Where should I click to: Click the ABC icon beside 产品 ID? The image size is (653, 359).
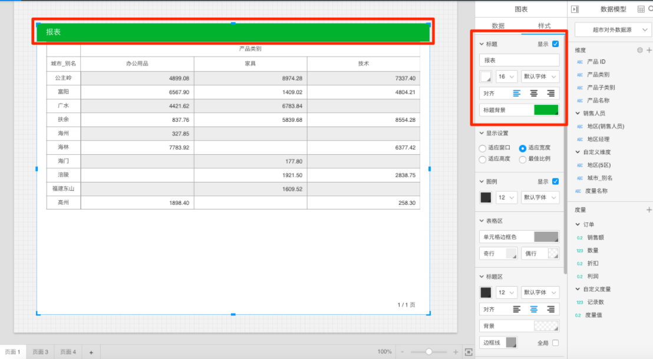coord(580,62)
